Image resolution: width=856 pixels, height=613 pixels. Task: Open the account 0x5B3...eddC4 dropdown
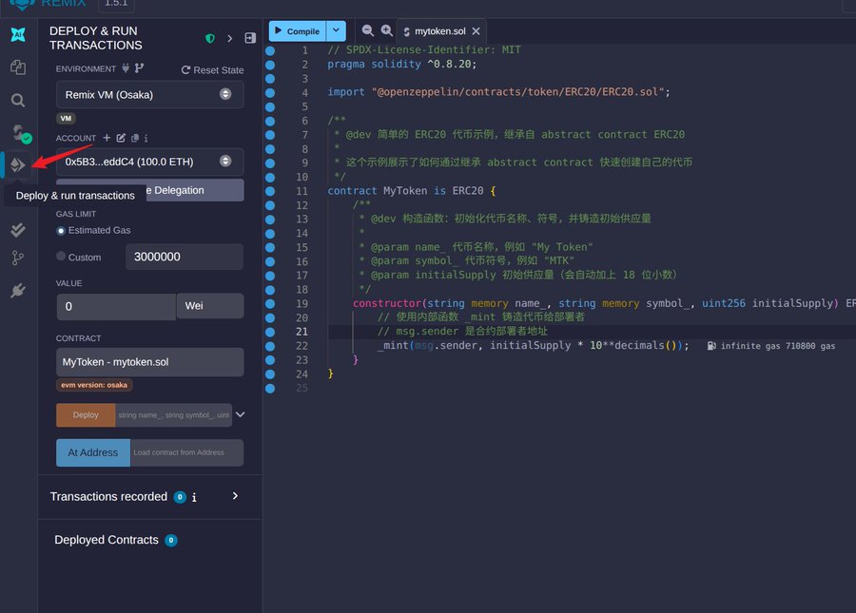click(149, 162)
